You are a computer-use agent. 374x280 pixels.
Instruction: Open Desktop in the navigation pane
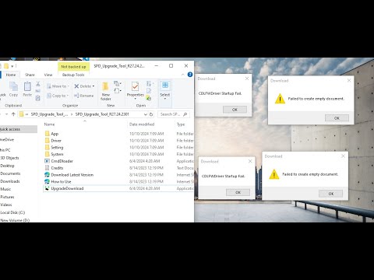7,166
